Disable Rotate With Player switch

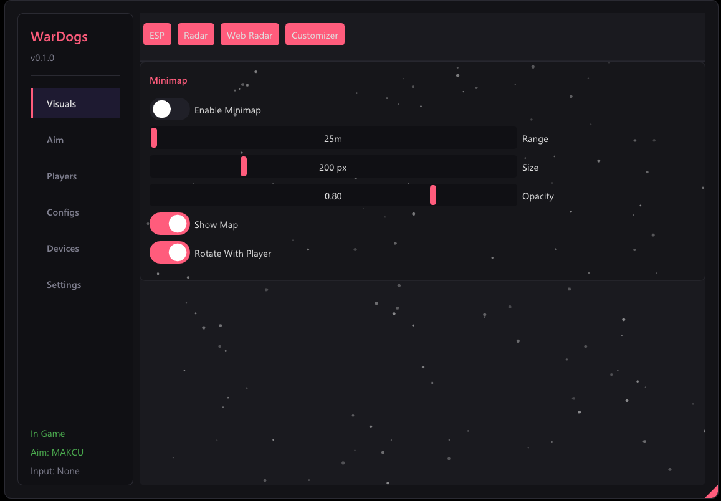[170, 252]
